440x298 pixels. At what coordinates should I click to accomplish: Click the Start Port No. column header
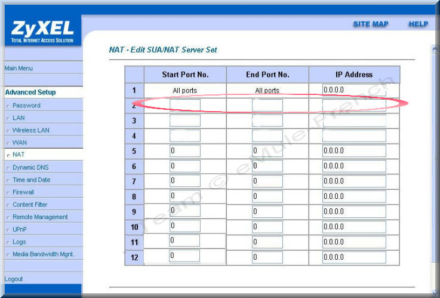click(x=185, y=75)
